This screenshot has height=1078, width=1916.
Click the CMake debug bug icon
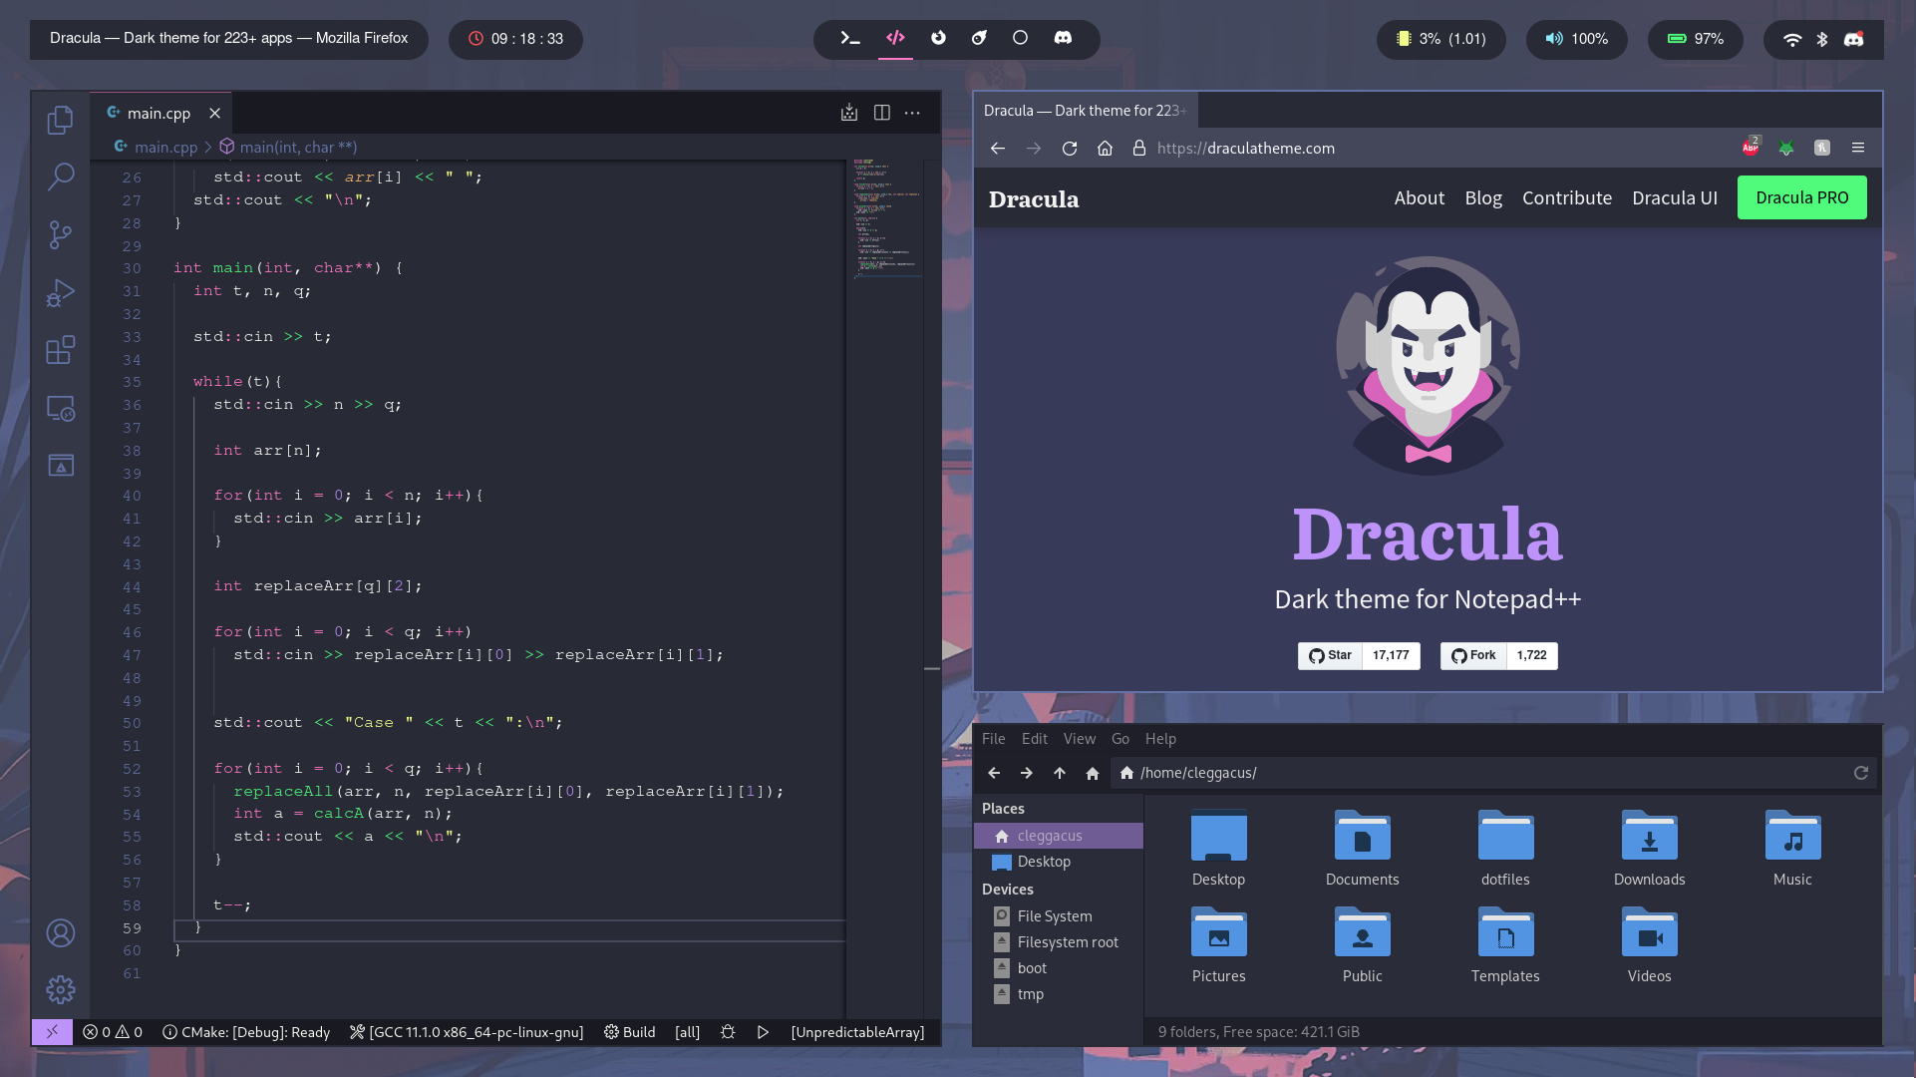[x=728, y=1032]
